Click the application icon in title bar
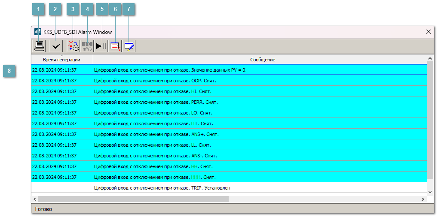Viewport: 438px width, 217px height. tap(38, 32)
